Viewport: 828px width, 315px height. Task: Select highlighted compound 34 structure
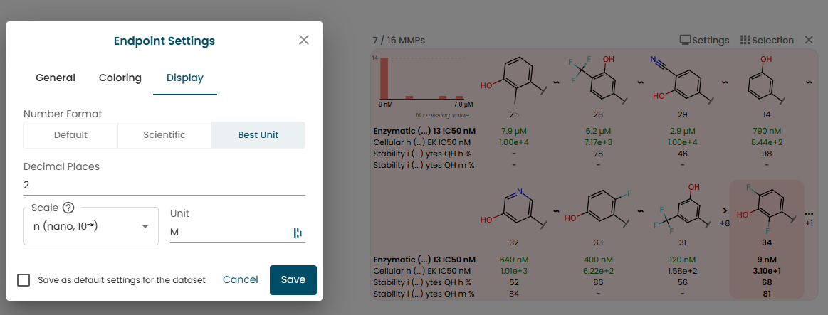(x=767, y=208)
